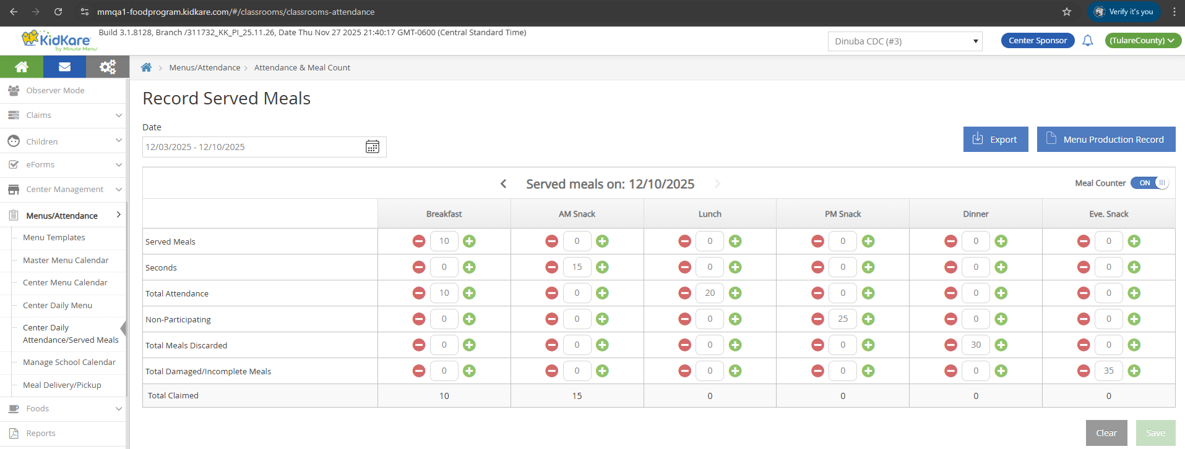Open the Menu Production Record

coord(1106,140)
